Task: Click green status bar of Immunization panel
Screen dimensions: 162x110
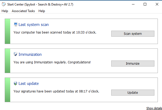Action: point(8,61)
